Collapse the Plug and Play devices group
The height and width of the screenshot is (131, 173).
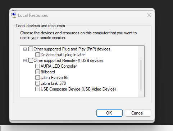click(25, 49)
